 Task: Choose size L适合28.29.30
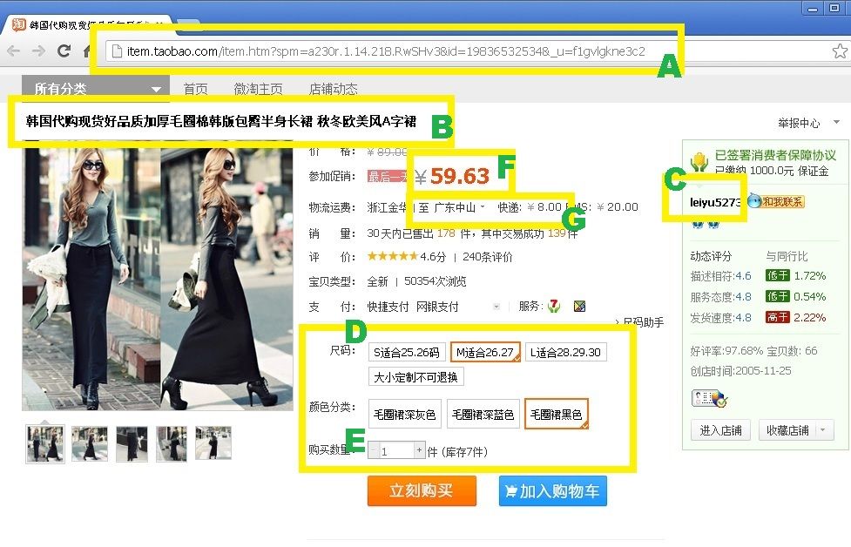click(565, 353)
